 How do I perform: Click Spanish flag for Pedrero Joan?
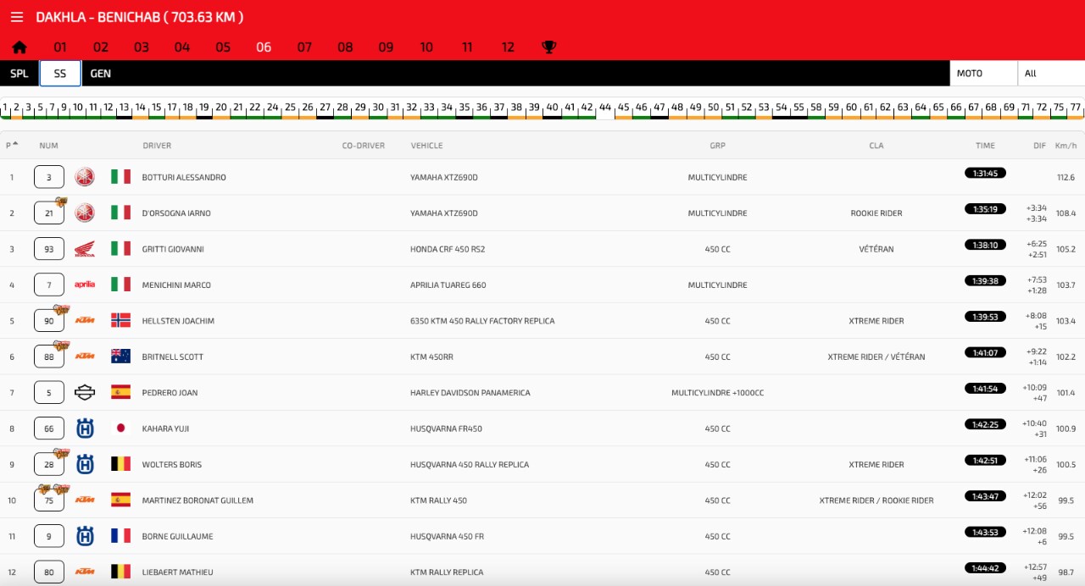120,392
